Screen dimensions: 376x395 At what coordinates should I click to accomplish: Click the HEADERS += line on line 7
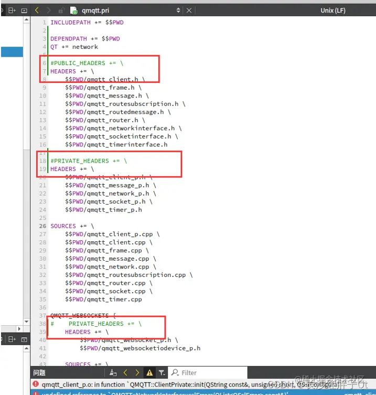pos(72,71)
